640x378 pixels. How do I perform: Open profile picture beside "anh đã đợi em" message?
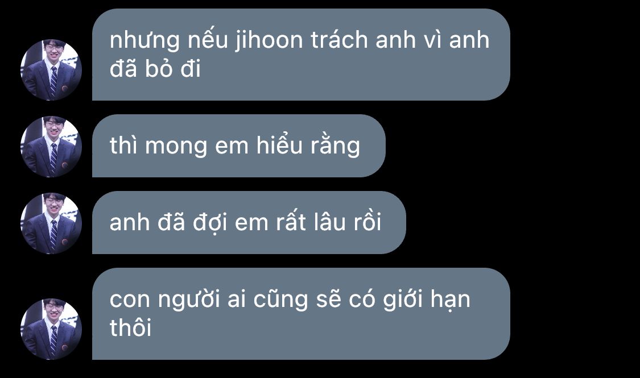pyautogui.click(x=51, y=223)
